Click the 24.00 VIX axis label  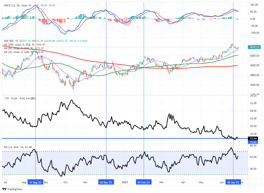coord(253,118)
